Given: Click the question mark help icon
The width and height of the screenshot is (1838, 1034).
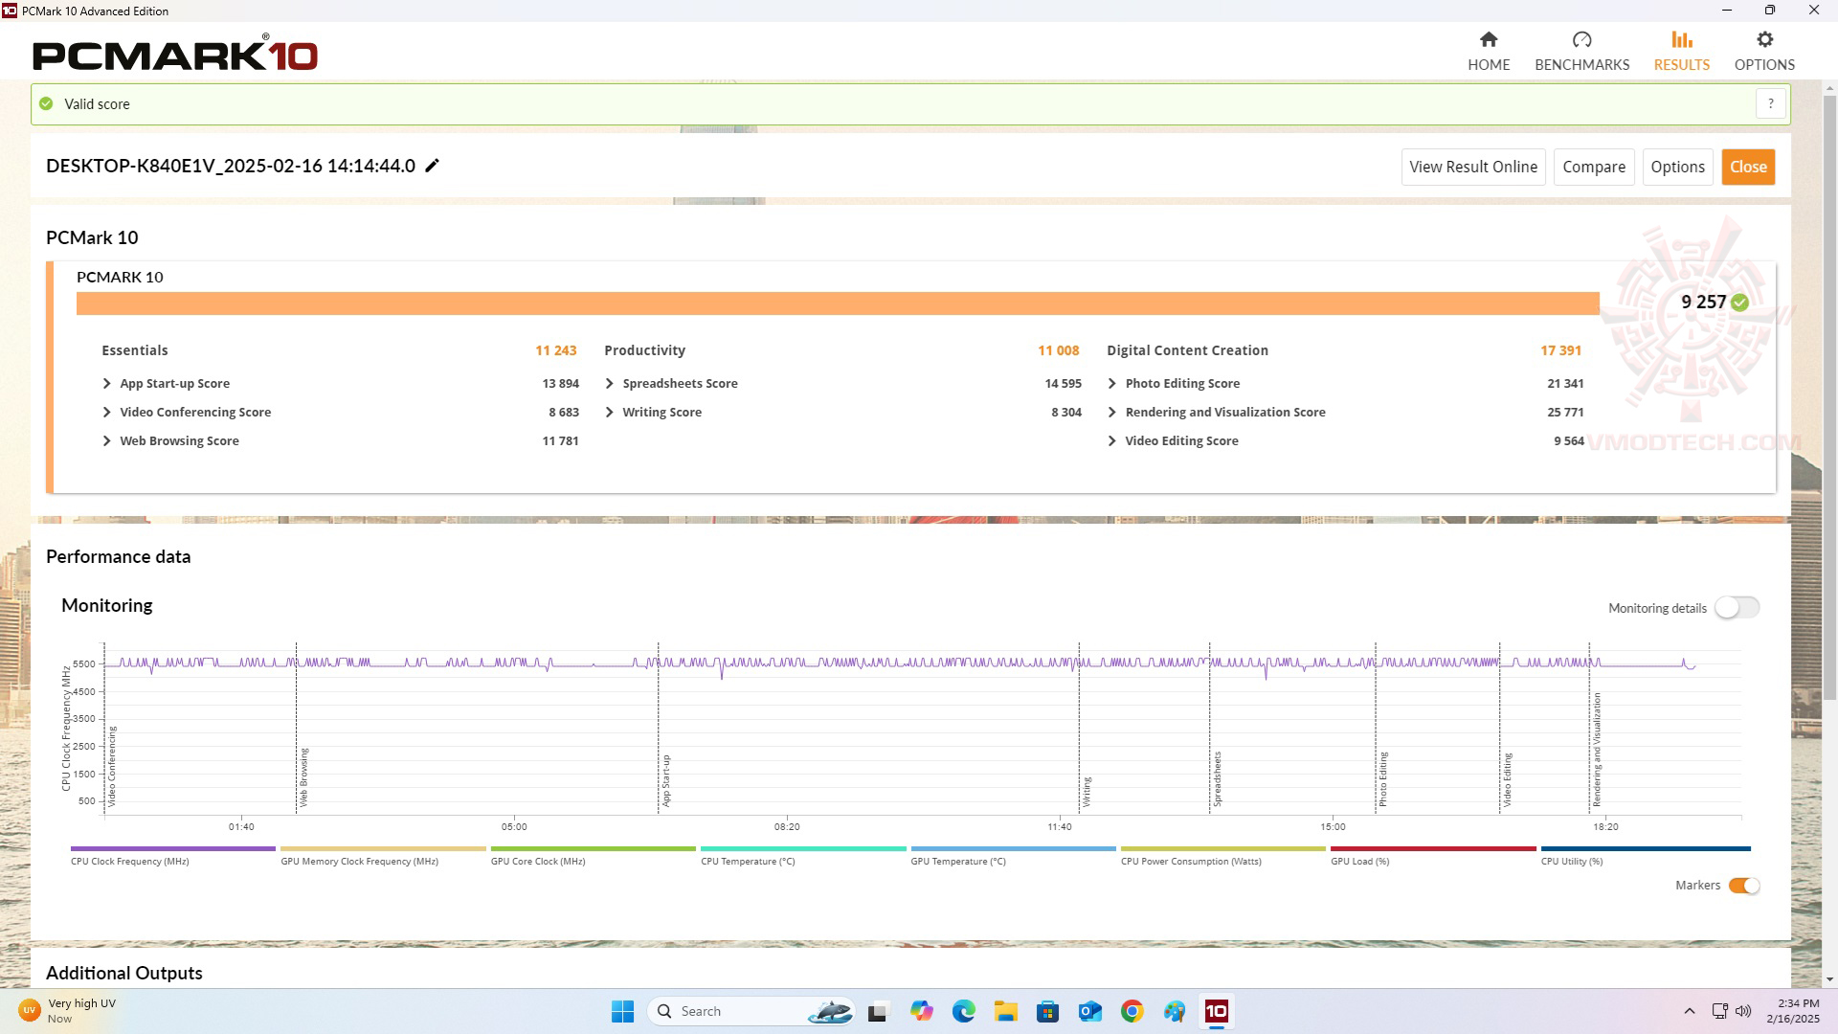Looking at the screenshot, I should [1770, 103].
